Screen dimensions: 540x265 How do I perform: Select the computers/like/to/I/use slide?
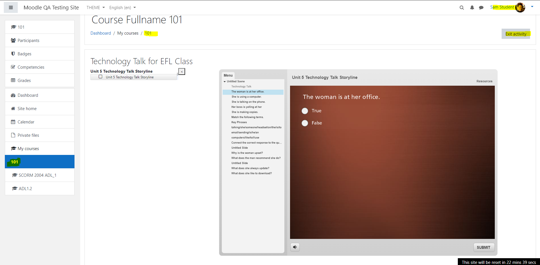[x=245, y=138]
